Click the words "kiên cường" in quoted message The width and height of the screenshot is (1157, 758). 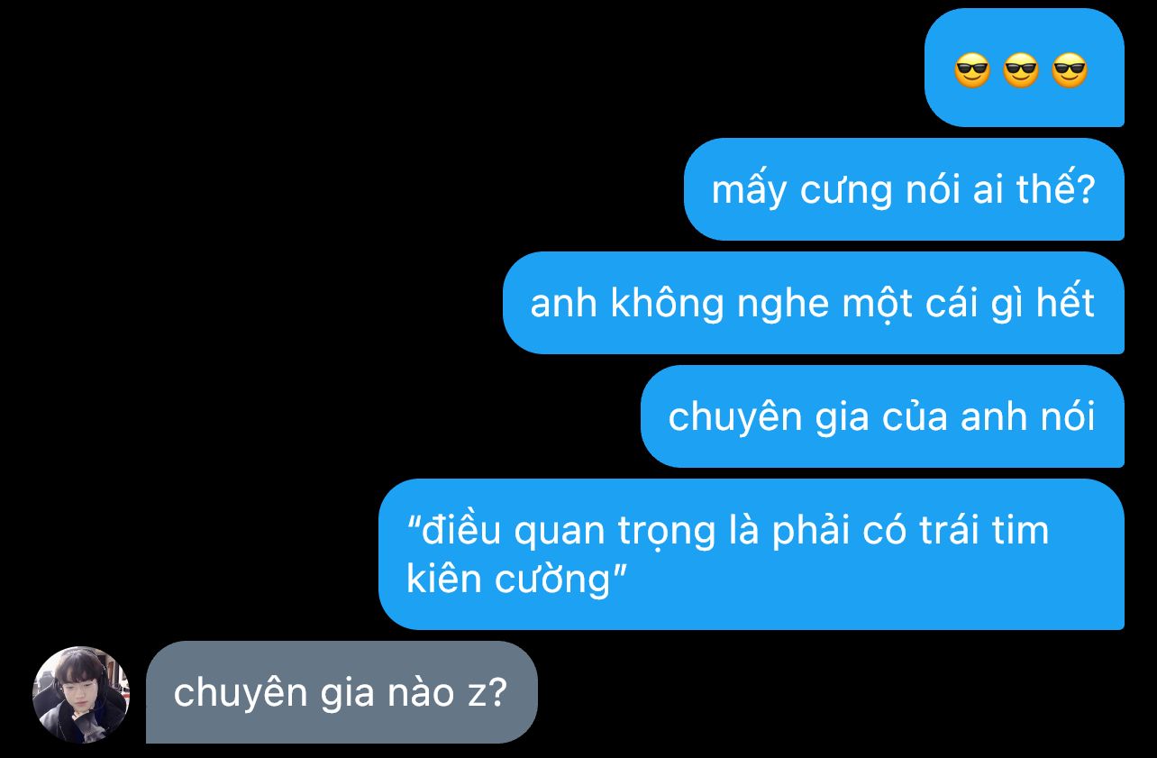coord(508,578)
